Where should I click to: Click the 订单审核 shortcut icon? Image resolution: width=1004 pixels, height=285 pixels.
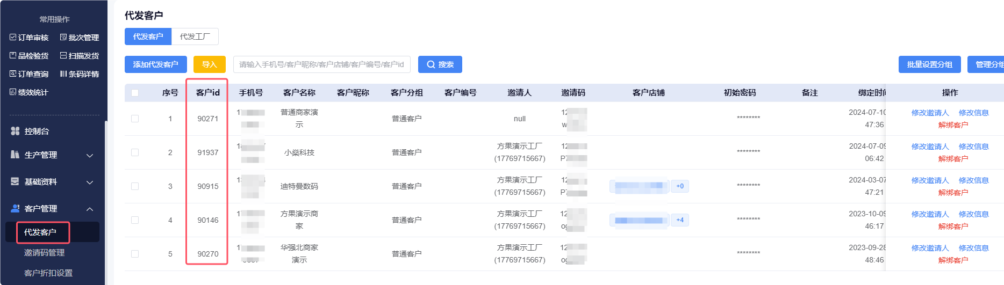13,38
